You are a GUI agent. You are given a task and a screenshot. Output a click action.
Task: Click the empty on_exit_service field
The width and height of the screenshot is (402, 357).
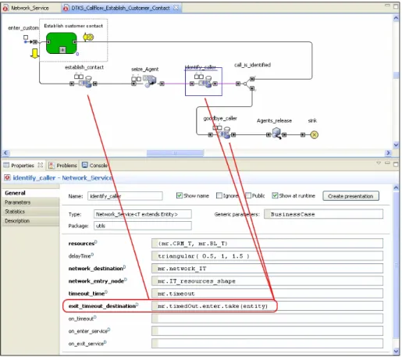tap(267, 344)
